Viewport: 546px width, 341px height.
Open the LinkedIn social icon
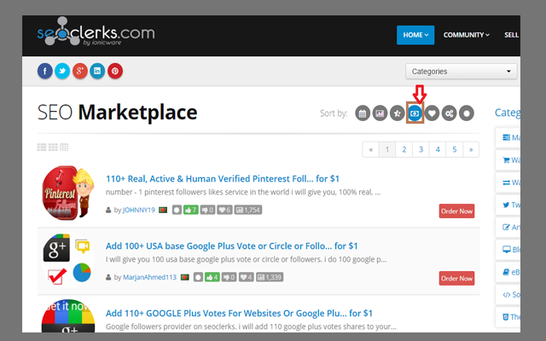(97, 71)
